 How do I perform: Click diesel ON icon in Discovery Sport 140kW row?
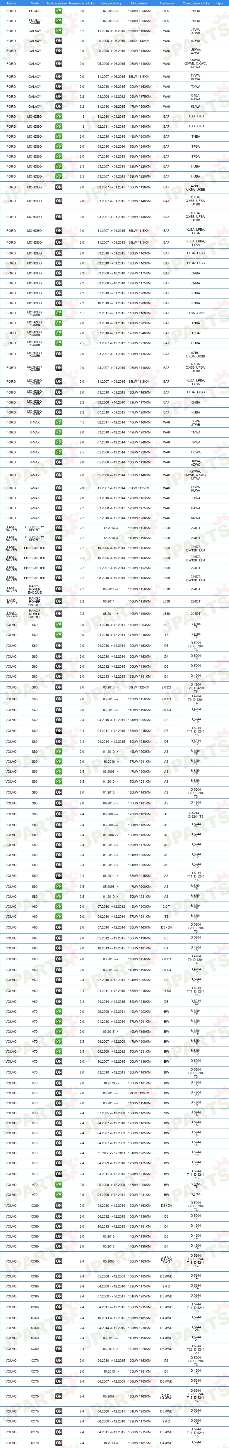coord(59,537)
